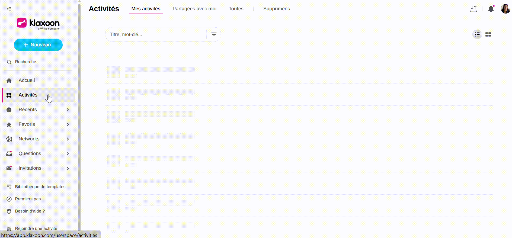The height and width of the screenshot is (238, 512).
Task: Switch to list view
Action: click(477, 34)
